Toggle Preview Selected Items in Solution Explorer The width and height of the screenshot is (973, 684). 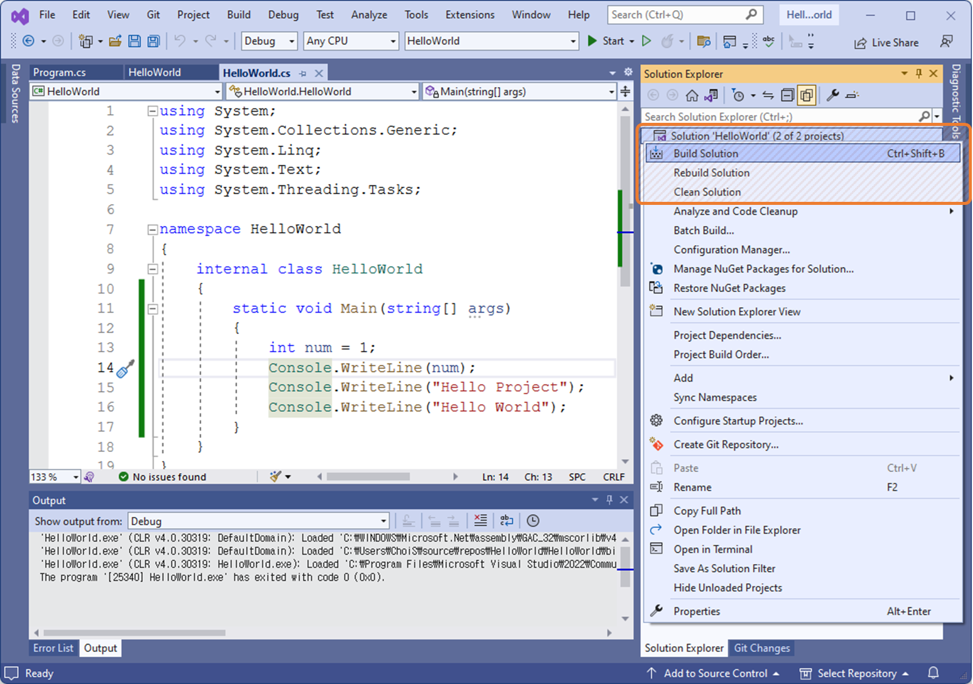click(x=852, y=95)
